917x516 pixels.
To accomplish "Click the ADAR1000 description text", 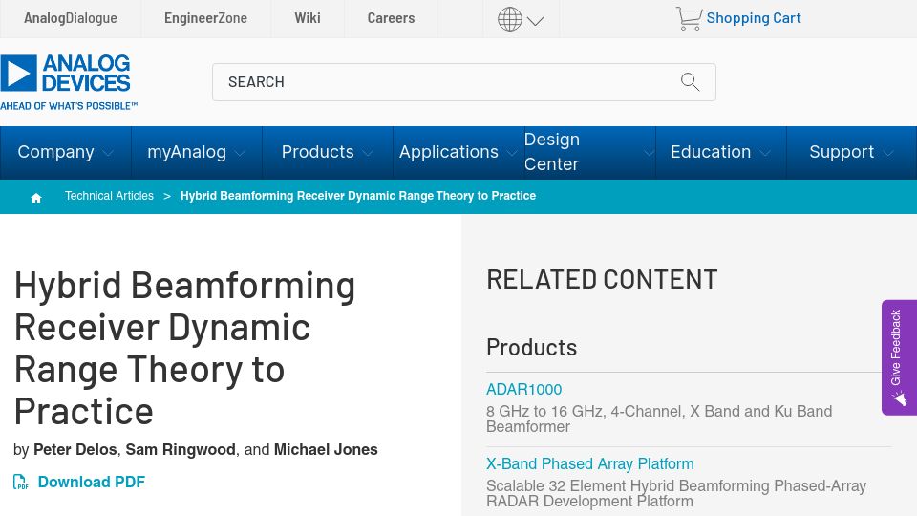I will (659, 419).
